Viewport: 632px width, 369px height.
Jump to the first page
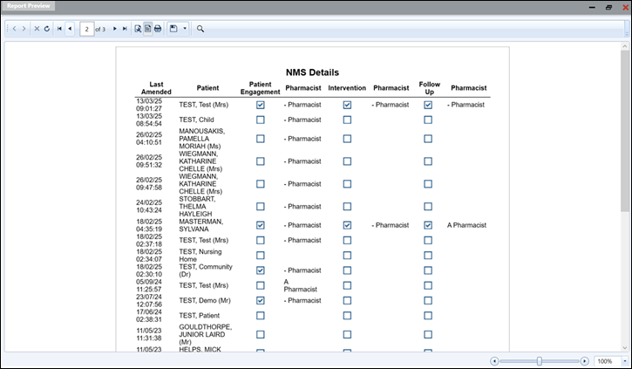(x=59, y=29)
